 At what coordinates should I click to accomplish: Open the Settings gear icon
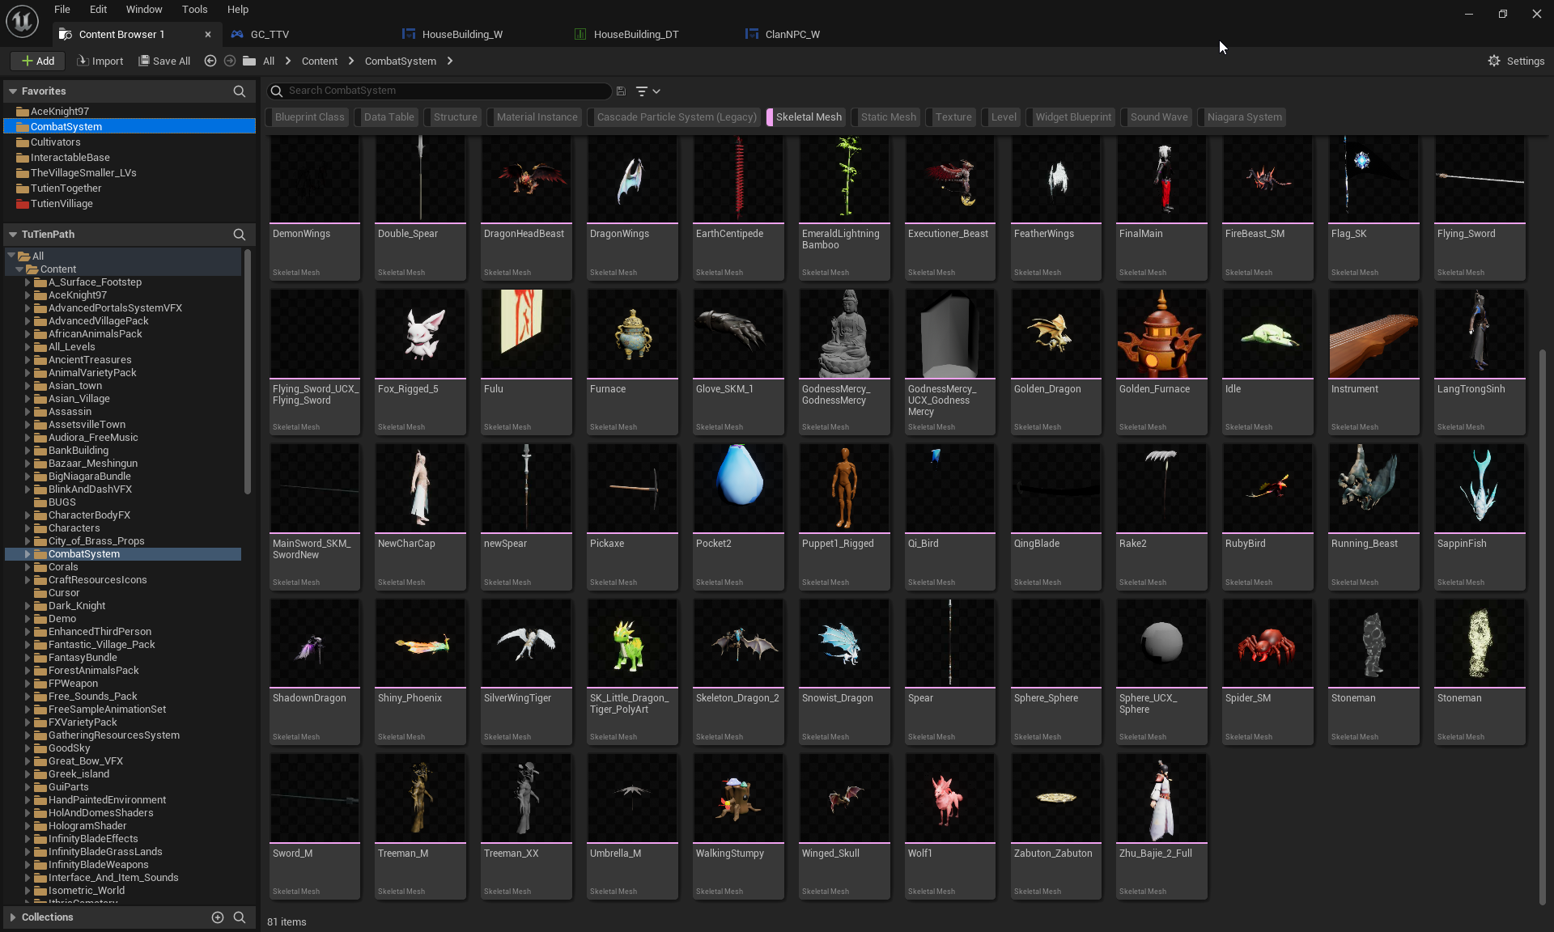(x=1494, y=61)
